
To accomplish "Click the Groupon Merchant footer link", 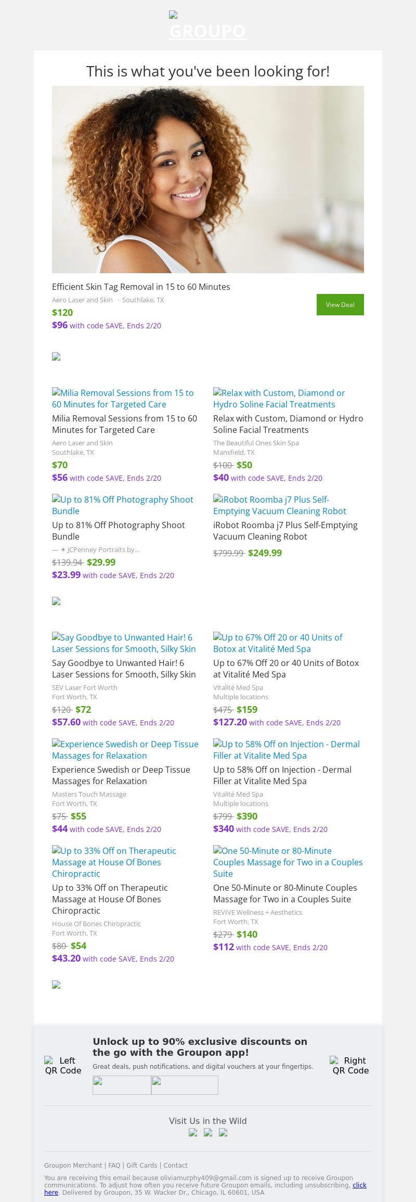I will (x=73, y=1166).
